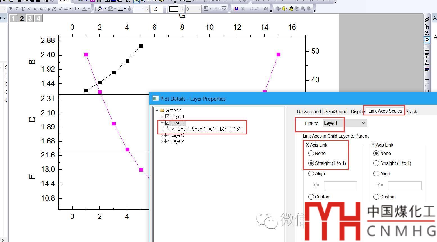Click the Italic formatting icon
Viewport: 437px width, 242px height.
[x=17, y=9]
